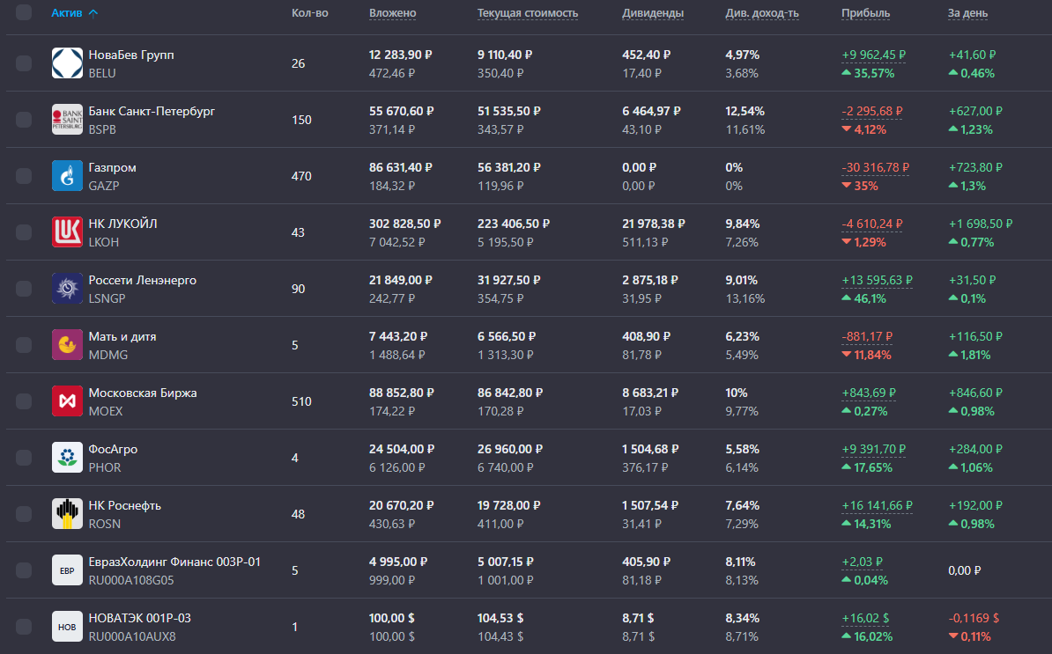This screenshot has width=1052, height=654.
Task: Open the НК Роснефть asset name
Action: pos(125,505)
